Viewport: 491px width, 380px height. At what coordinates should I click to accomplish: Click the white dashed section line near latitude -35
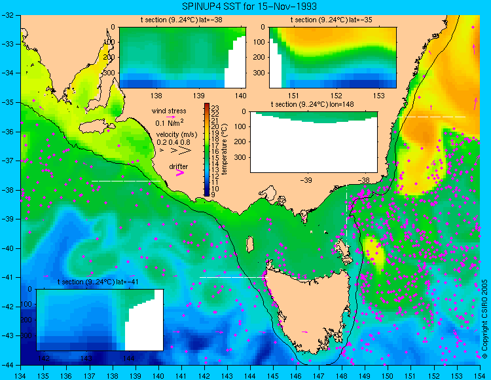point(431,117)
